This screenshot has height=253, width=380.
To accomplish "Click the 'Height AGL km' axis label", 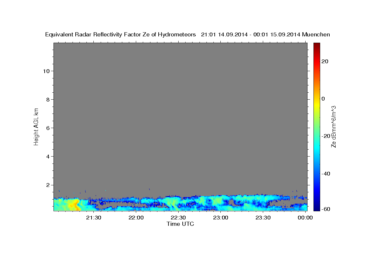I will pyautogui.click(x=36, y=126).
